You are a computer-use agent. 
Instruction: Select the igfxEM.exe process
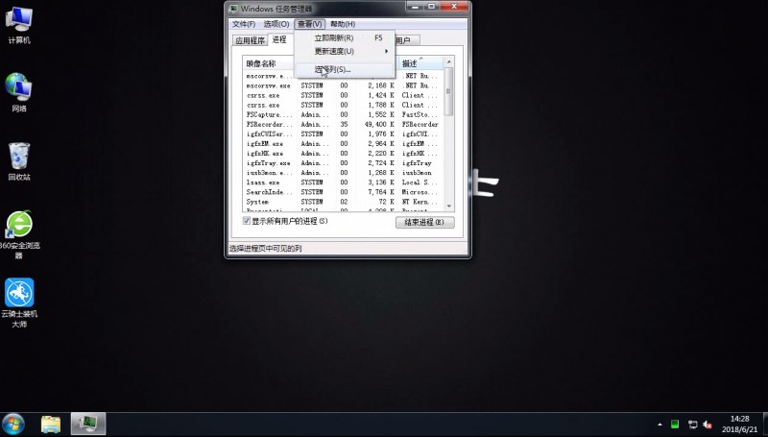click(x=344, y=143)
